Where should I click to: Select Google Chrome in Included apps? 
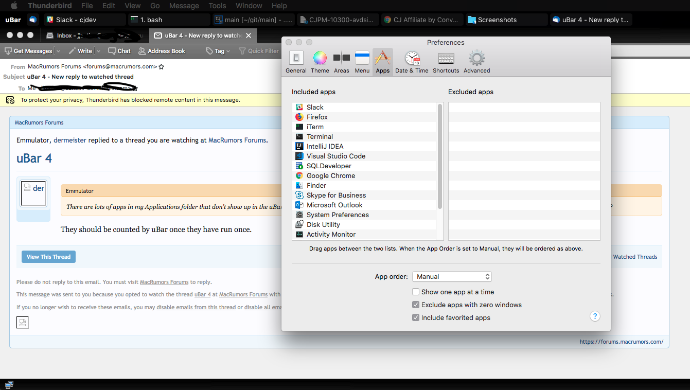point(364,175)
